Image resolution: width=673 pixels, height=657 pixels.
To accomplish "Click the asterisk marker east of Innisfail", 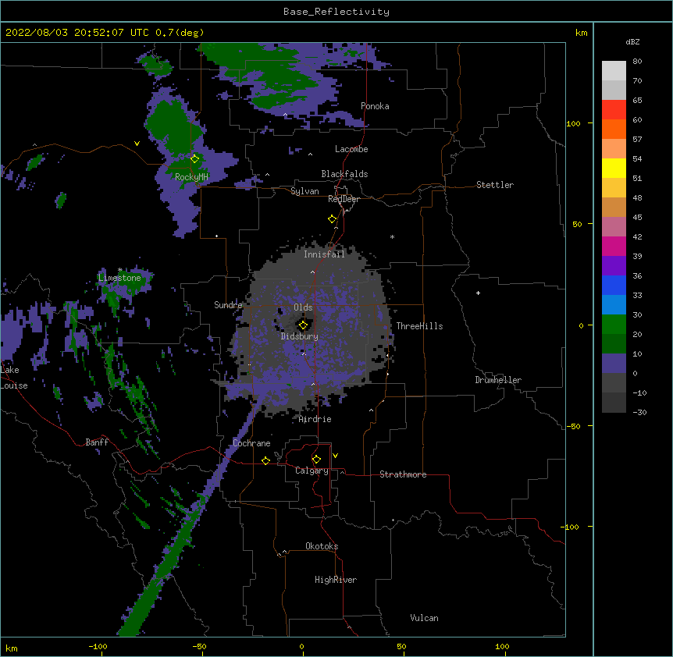I will 392,236.
